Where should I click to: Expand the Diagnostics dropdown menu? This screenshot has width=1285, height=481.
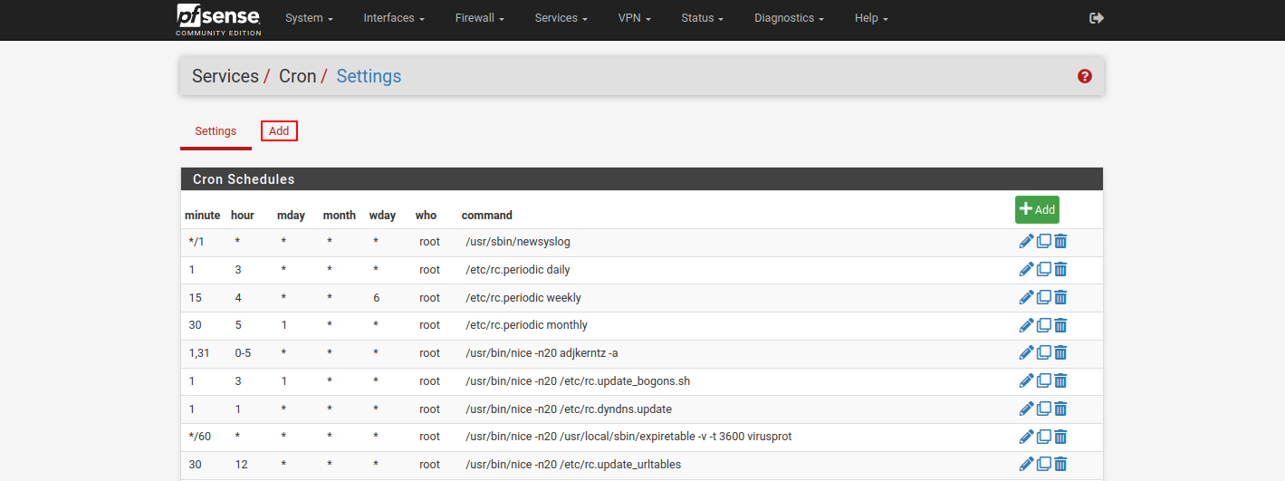[789, 18]
